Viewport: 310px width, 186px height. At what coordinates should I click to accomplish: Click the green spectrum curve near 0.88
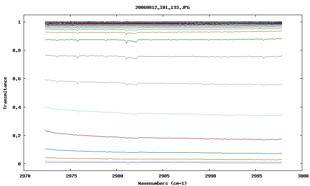pyautogui.click(x=163, y=40)
